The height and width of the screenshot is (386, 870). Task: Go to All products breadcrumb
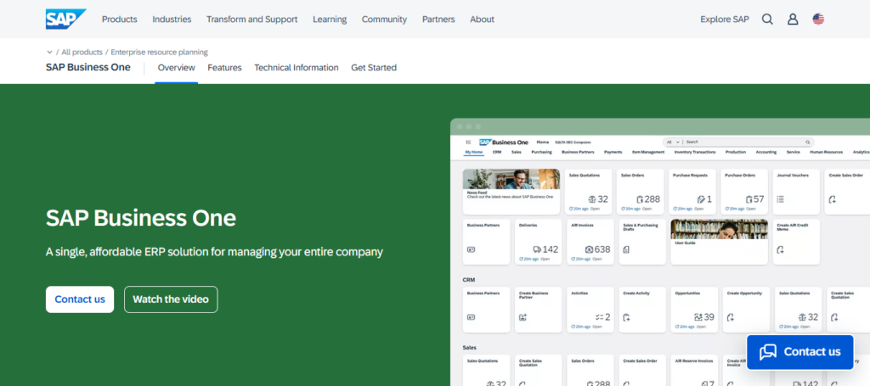82,52
